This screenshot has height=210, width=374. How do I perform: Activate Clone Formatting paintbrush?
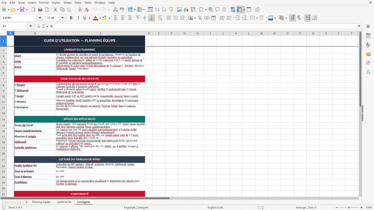point(80,10)
